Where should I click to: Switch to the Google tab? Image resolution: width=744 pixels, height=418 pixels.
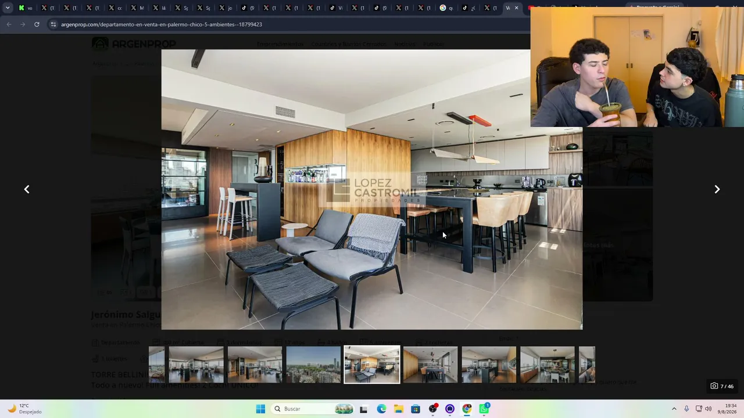[447, 8]
